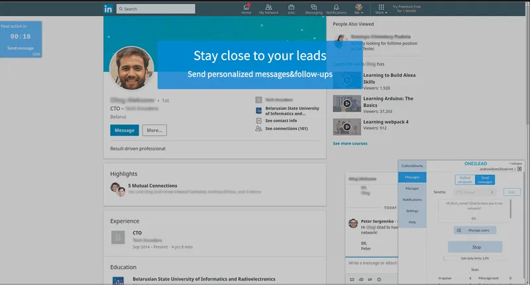The height and width of the screenshot is (285, 530).
Task: Close the Next action timer widget
Action: click(36, 54)
